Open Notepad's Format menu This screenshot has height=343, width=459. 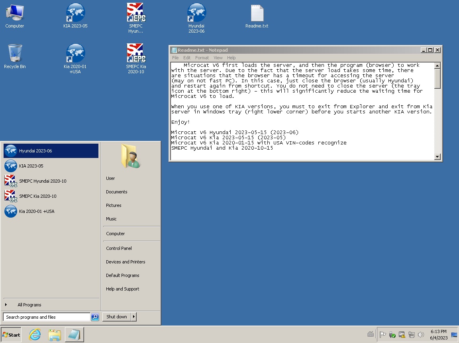tap(202, 58)
